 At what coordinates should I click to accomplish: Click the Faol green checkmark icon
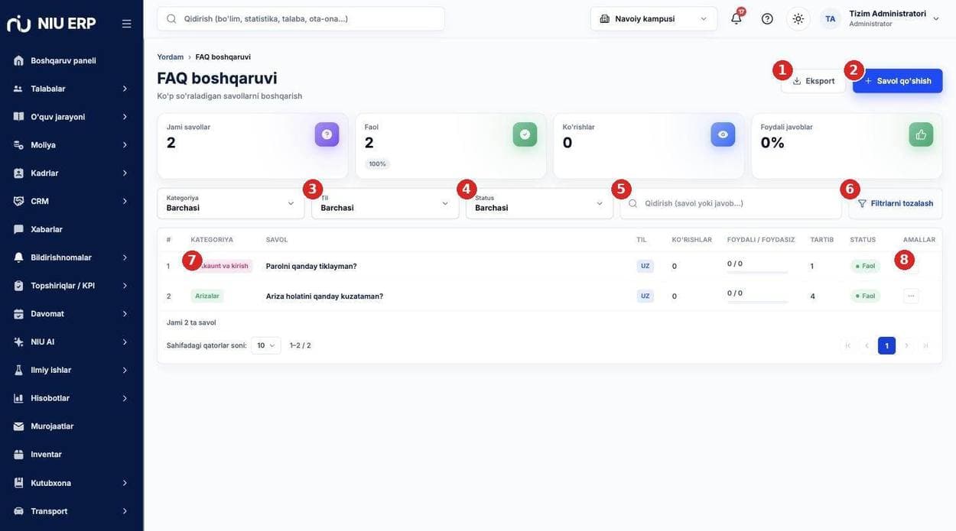pos(525,134)
